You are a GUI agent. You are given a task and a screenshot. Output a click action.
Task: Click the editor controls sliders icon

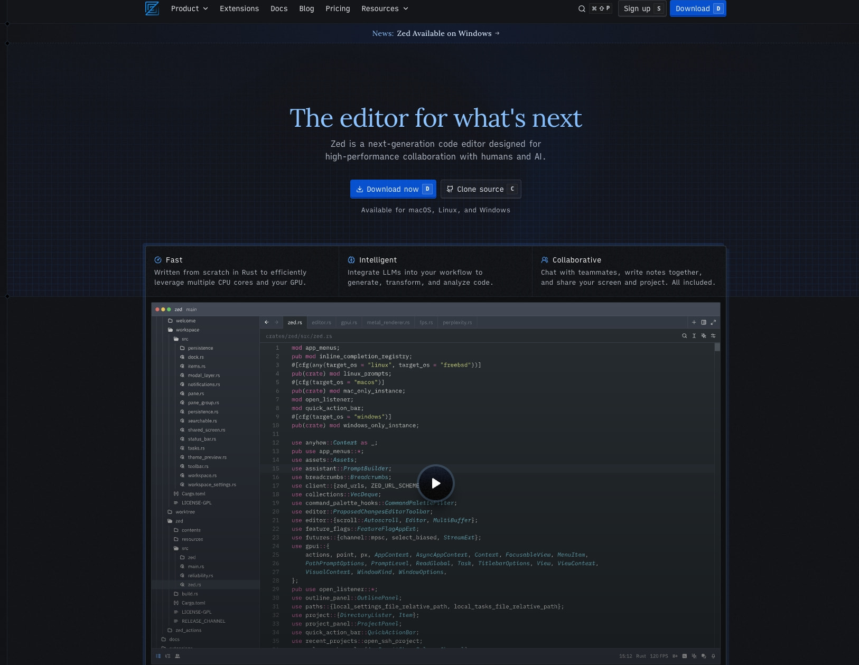pyautogui.click(x=713, y=336)
